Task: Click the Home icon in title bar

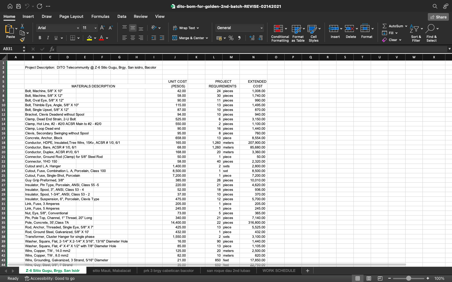Action: tap(10, 6)
